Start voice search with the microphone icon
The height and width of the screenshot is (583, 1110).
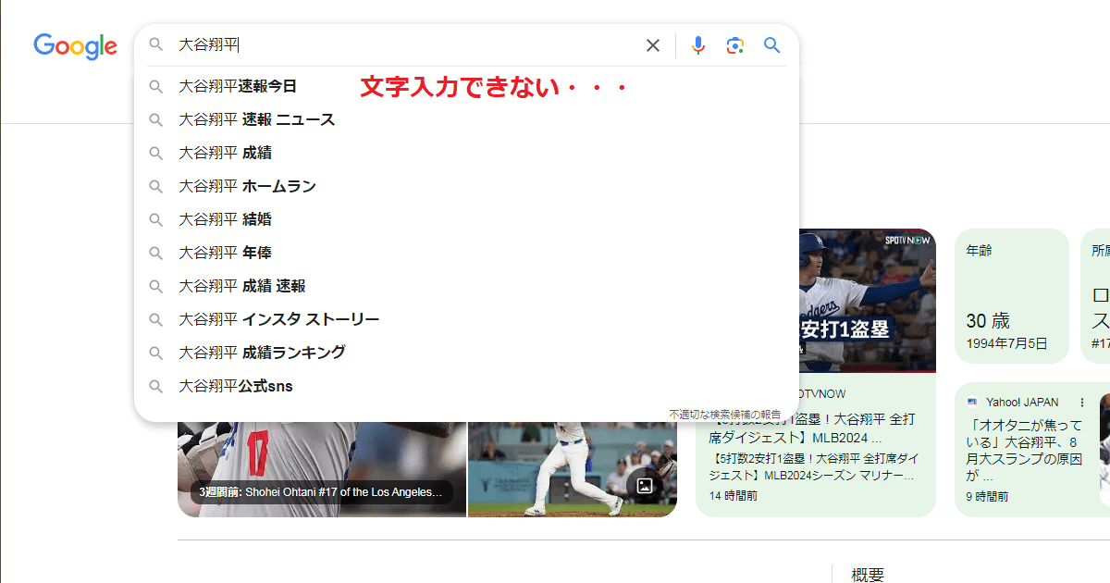pyautogui.click(x=698, y=44)
